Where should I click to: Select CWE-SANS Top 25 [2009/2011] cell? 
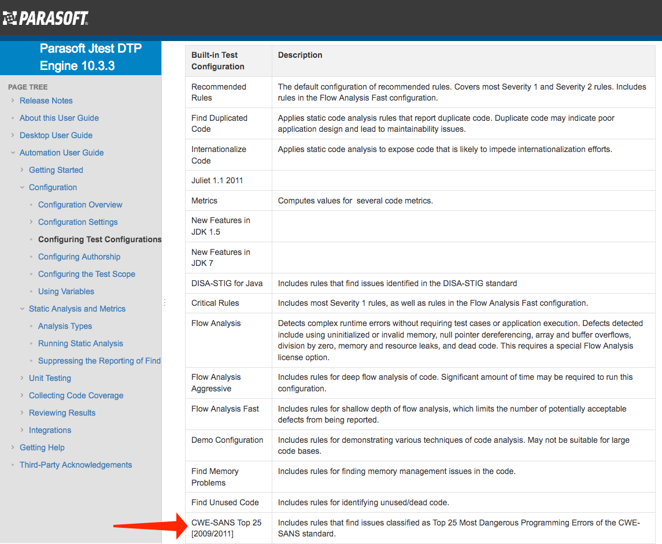click(x=228, y=528)
